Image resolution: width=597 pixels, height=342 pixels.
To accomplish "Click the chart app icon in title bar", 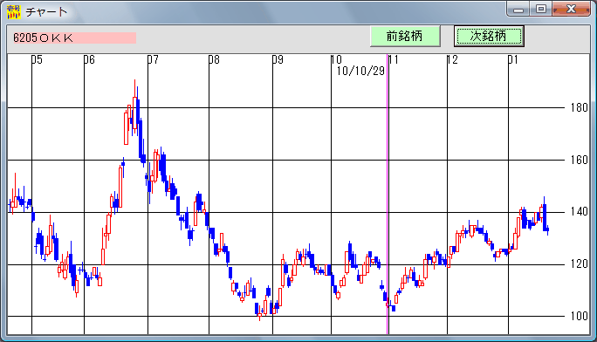I will tap(14, 11).
